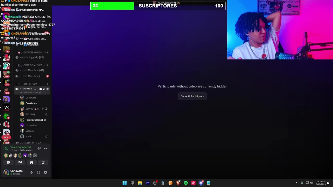This screenshot has width=333, height=187.
Task: Open the purple portrait server icon
Action: pyautogui.click(x=6, y=99)
